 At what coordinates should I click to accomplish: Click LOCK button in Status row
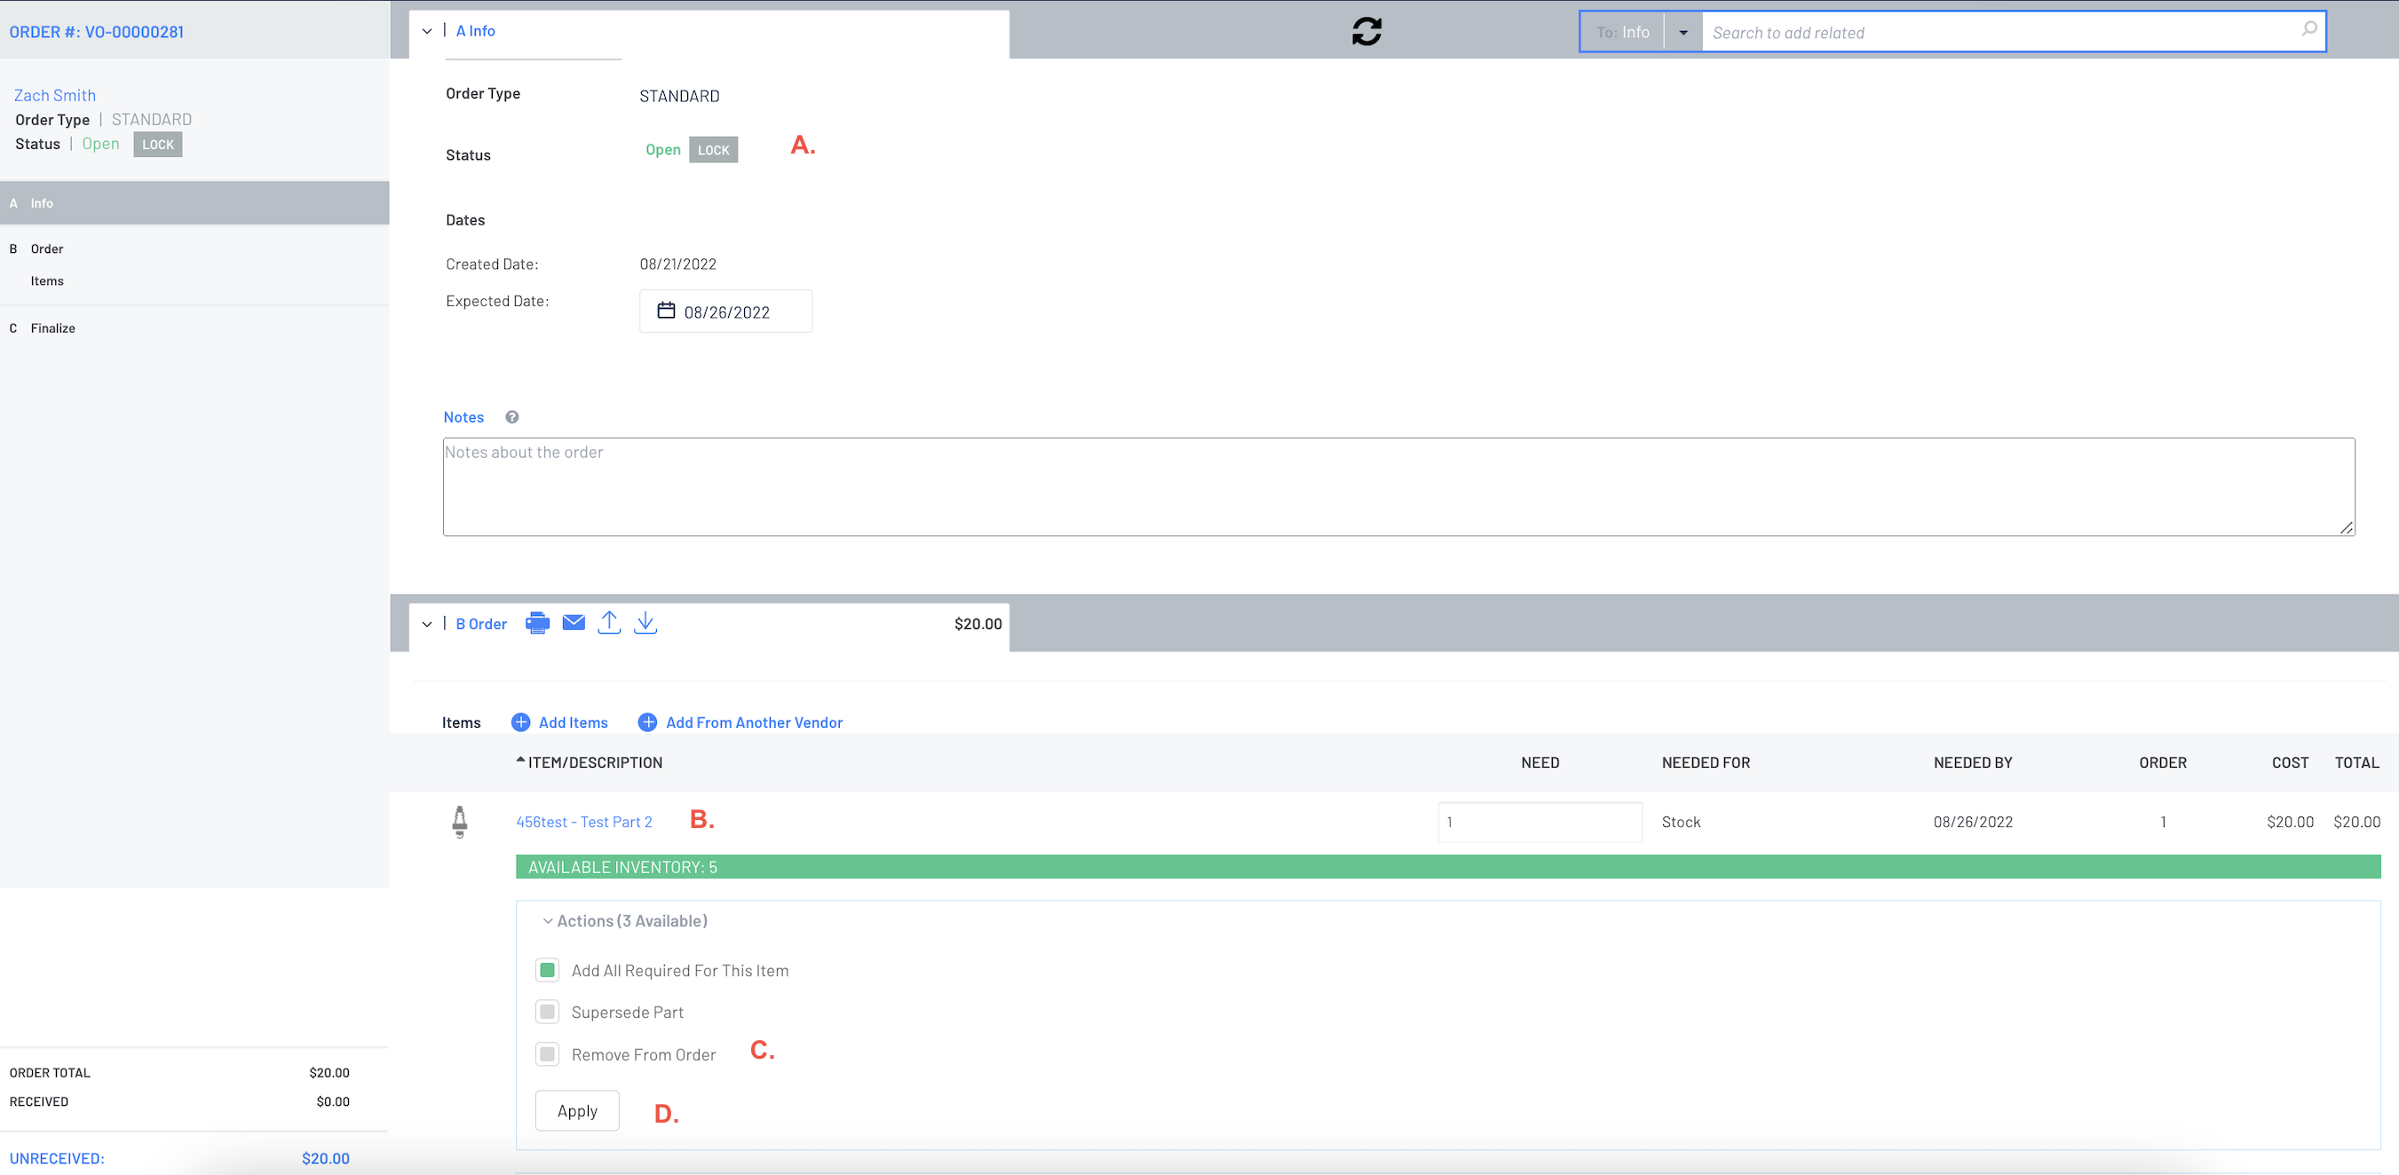[x=713, y=150]
